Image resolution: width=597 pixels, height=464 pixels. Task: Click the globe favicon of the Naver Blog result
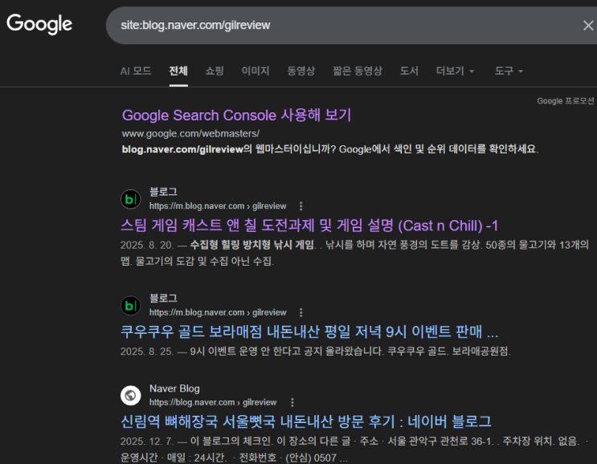131,396
